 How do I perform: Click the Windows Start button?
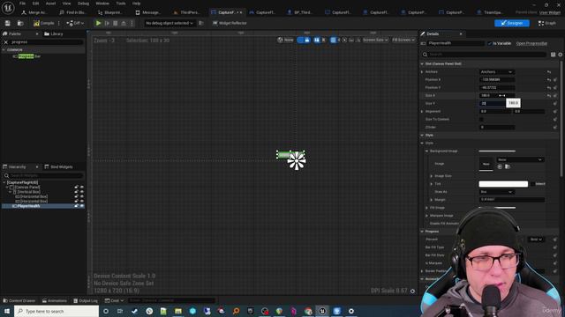[7, 311]
